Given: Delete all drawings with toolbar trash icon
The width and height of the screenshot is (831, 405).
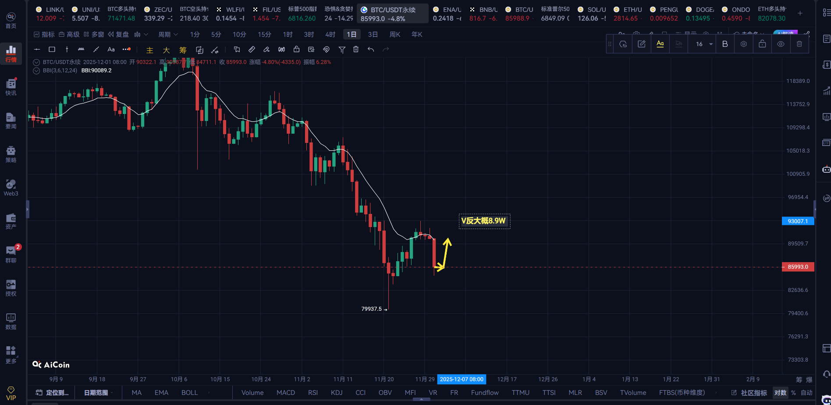Looking at the screenshot, I should (x=356, y=50).
